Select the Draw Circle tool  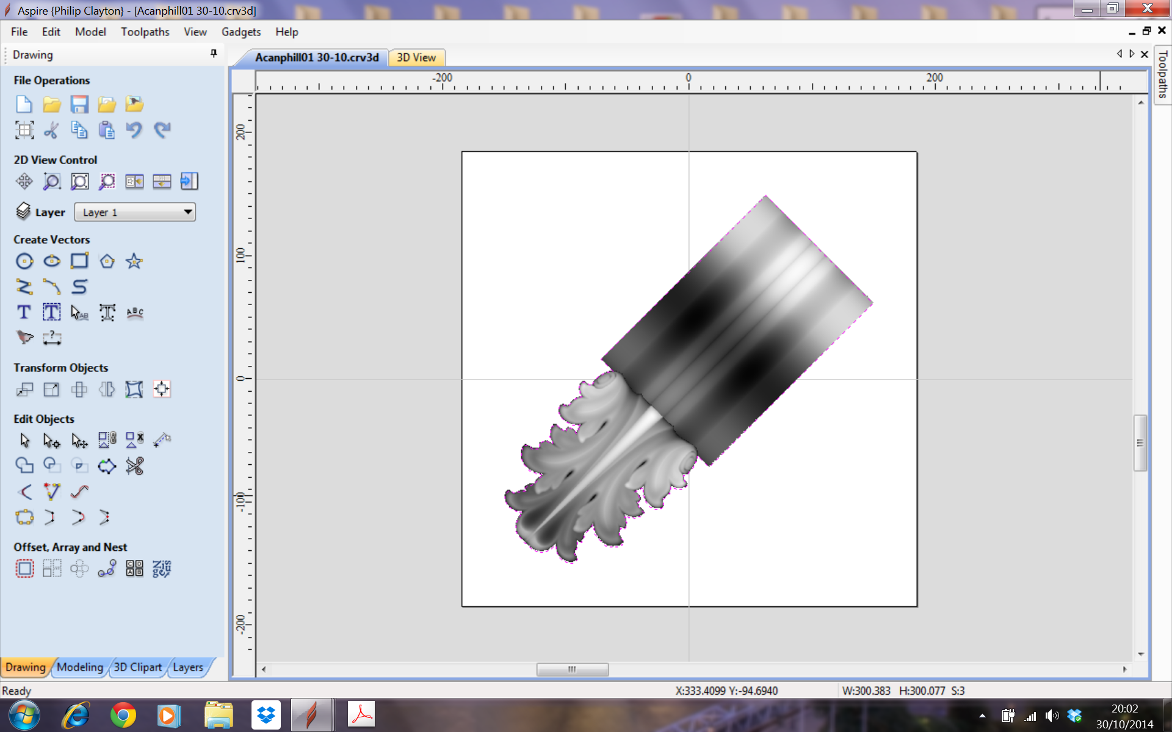(x=24, y=261)
